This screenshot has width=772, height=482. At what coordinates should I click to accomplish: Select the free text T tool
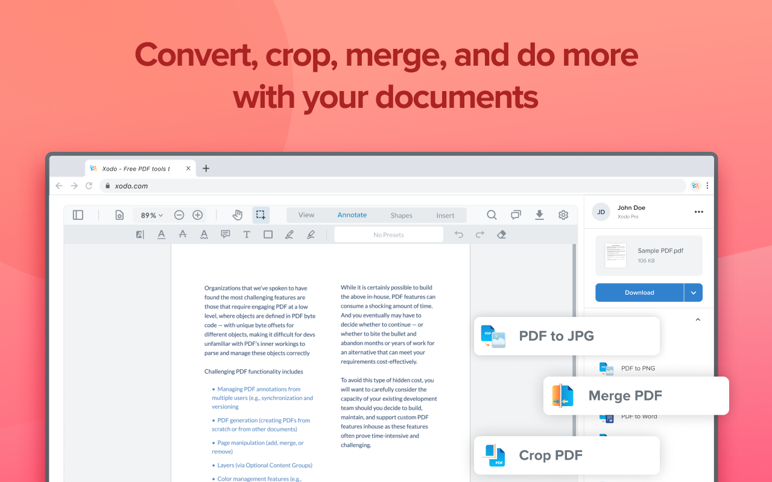pyautogui.click(x=247, y=234)
